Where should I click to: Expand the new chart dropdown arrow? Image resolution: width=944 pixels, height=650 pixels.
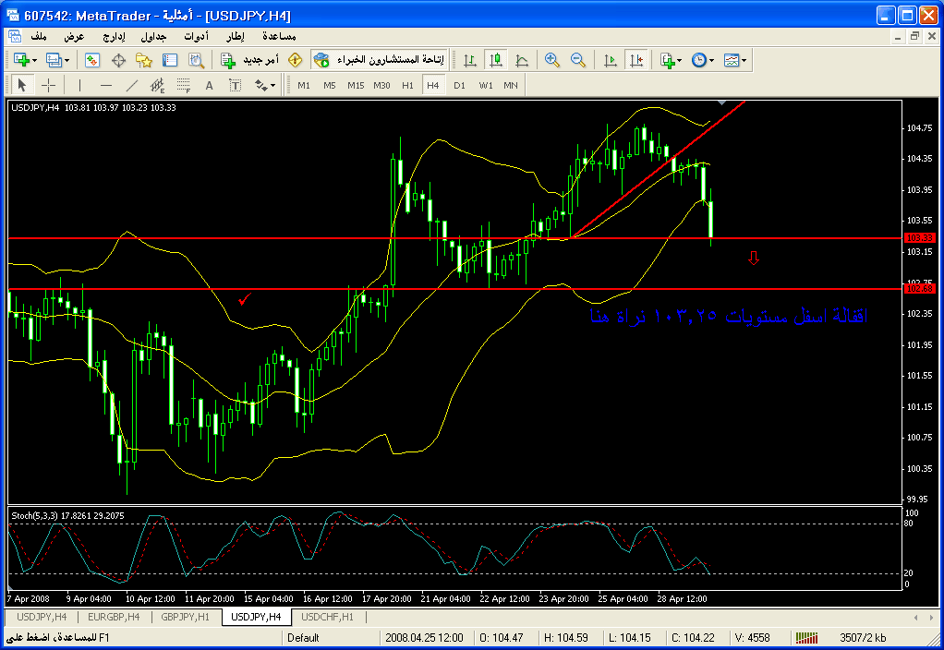click(35, 60)
